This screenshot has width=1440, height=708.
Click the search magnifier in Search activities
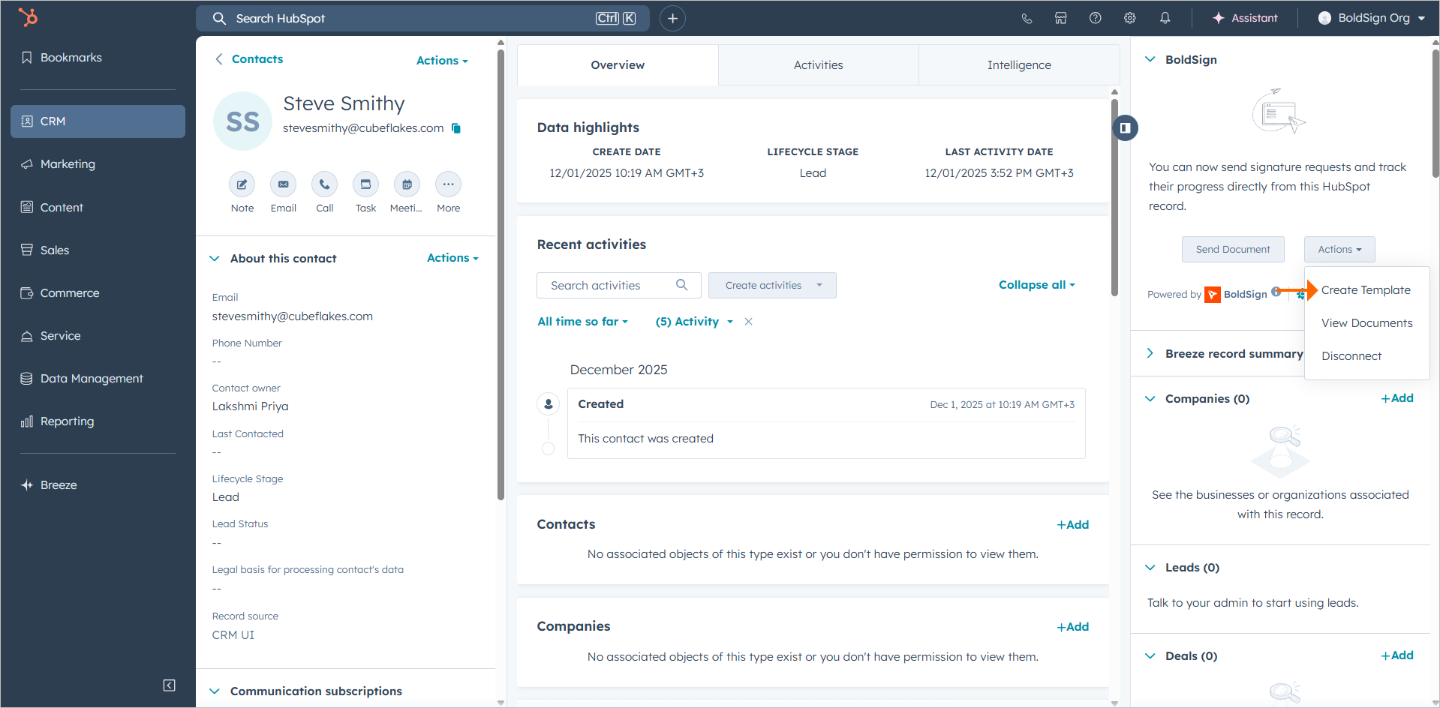point(681,285)
